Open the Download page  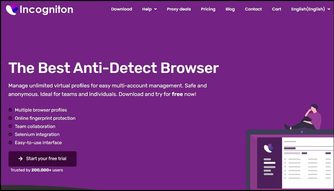122,9
